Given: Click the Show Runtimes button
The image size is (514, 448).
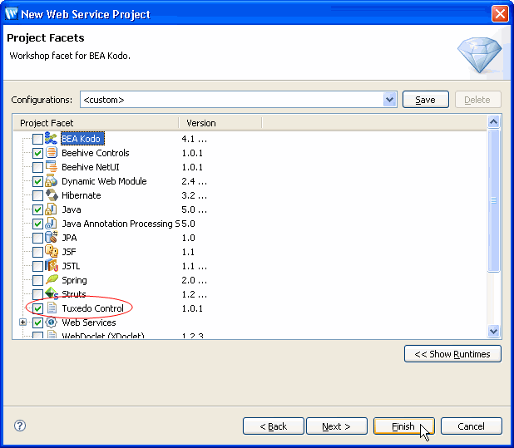Looking at the screenshot, I should [452, 354].
